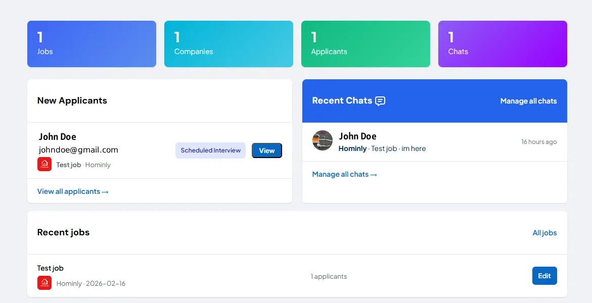
Task: Open the Jobs stat card
Action: pyautogui.click(x=92, y=44)
